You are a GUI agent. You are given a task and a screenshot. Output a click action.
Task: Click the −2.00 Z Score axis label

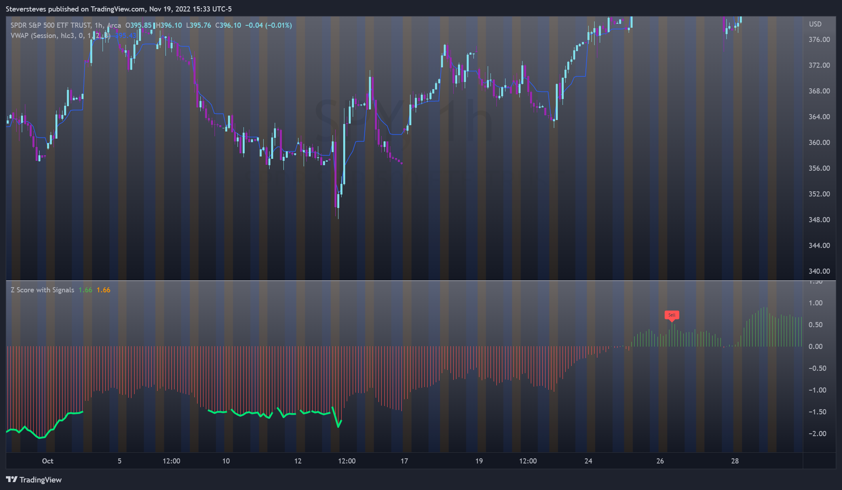tap(817, 434)
